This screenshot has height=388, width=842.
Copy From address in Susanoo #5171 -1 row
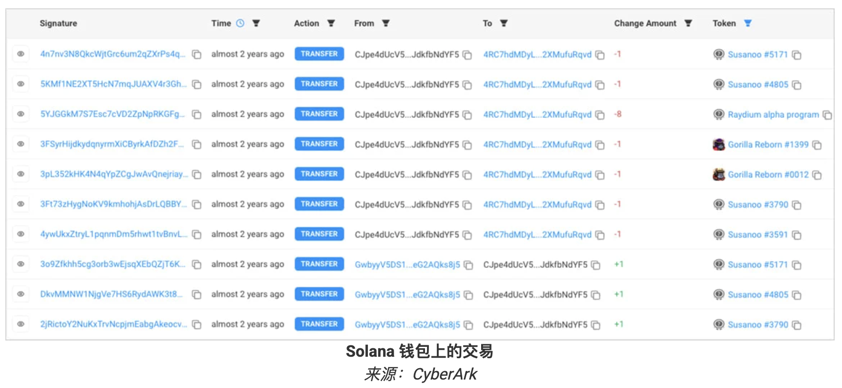pyautogui.click(x=467, y=55)
